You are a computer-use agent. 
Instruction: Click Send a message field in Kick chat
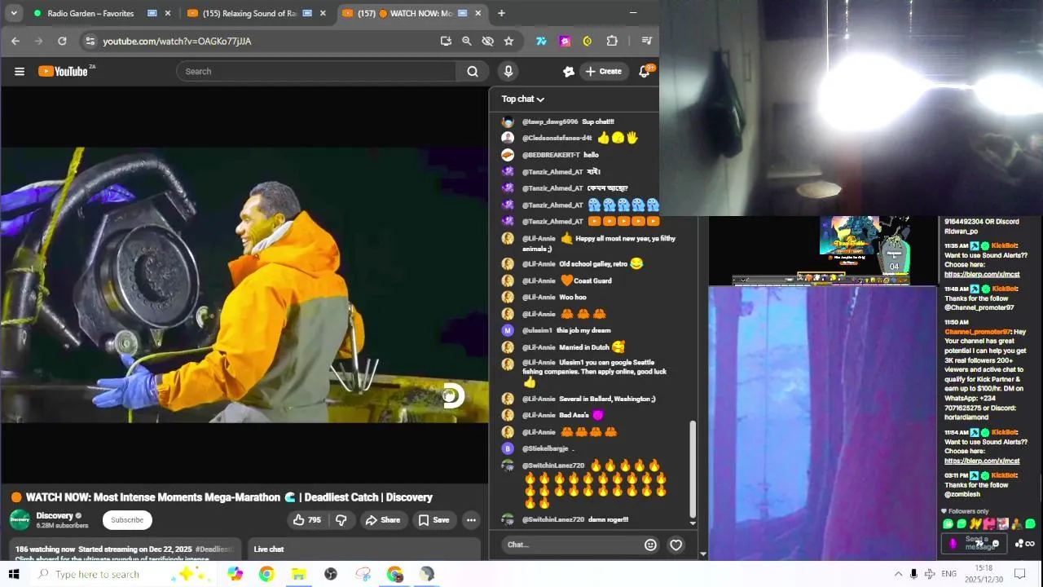(976, 543)
